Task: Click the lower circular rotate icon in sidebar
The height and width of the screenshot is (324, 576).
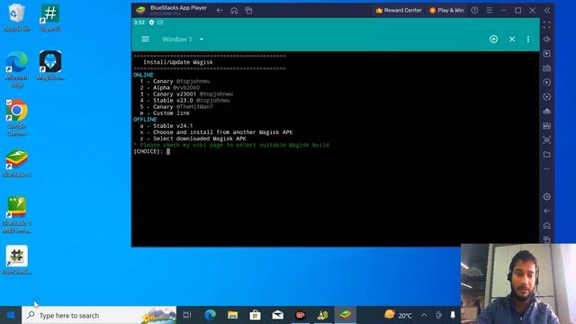Action: pos(547,96)
